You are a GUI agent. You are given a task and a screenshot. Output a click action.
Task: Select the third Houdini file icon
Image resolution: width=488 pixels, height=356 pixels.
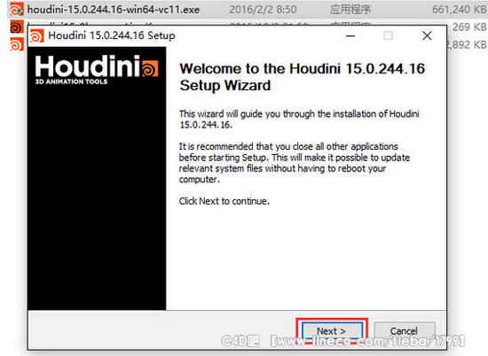[x=17, y=44]
